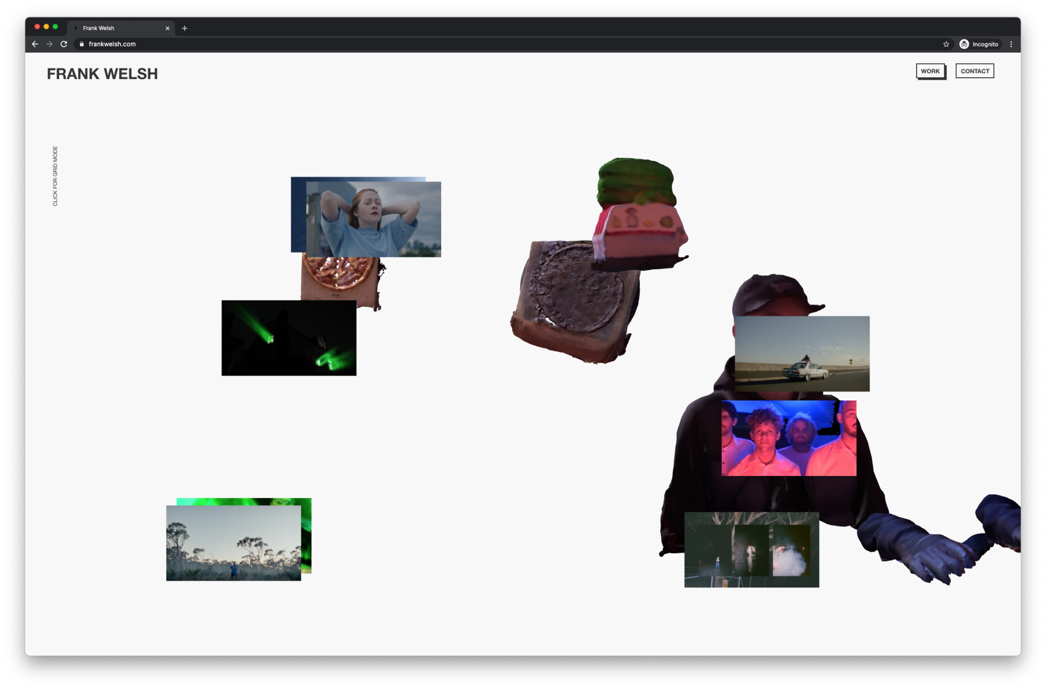The width and height of the screenshot is (1046, 689).
Task: Click the CONTACT navigation button
Action: point(974,71)
